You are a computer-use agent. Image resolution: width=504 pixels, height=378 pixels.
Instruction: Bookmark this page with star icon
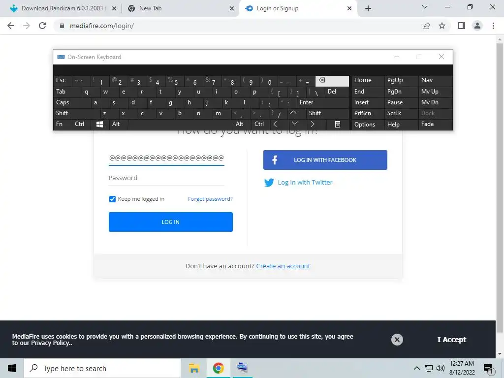[442, 26]
